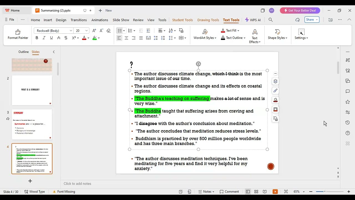This screenshot has height=200, width=355.
Task: Click Get Your Better Deal button
Action: point(300,11)
